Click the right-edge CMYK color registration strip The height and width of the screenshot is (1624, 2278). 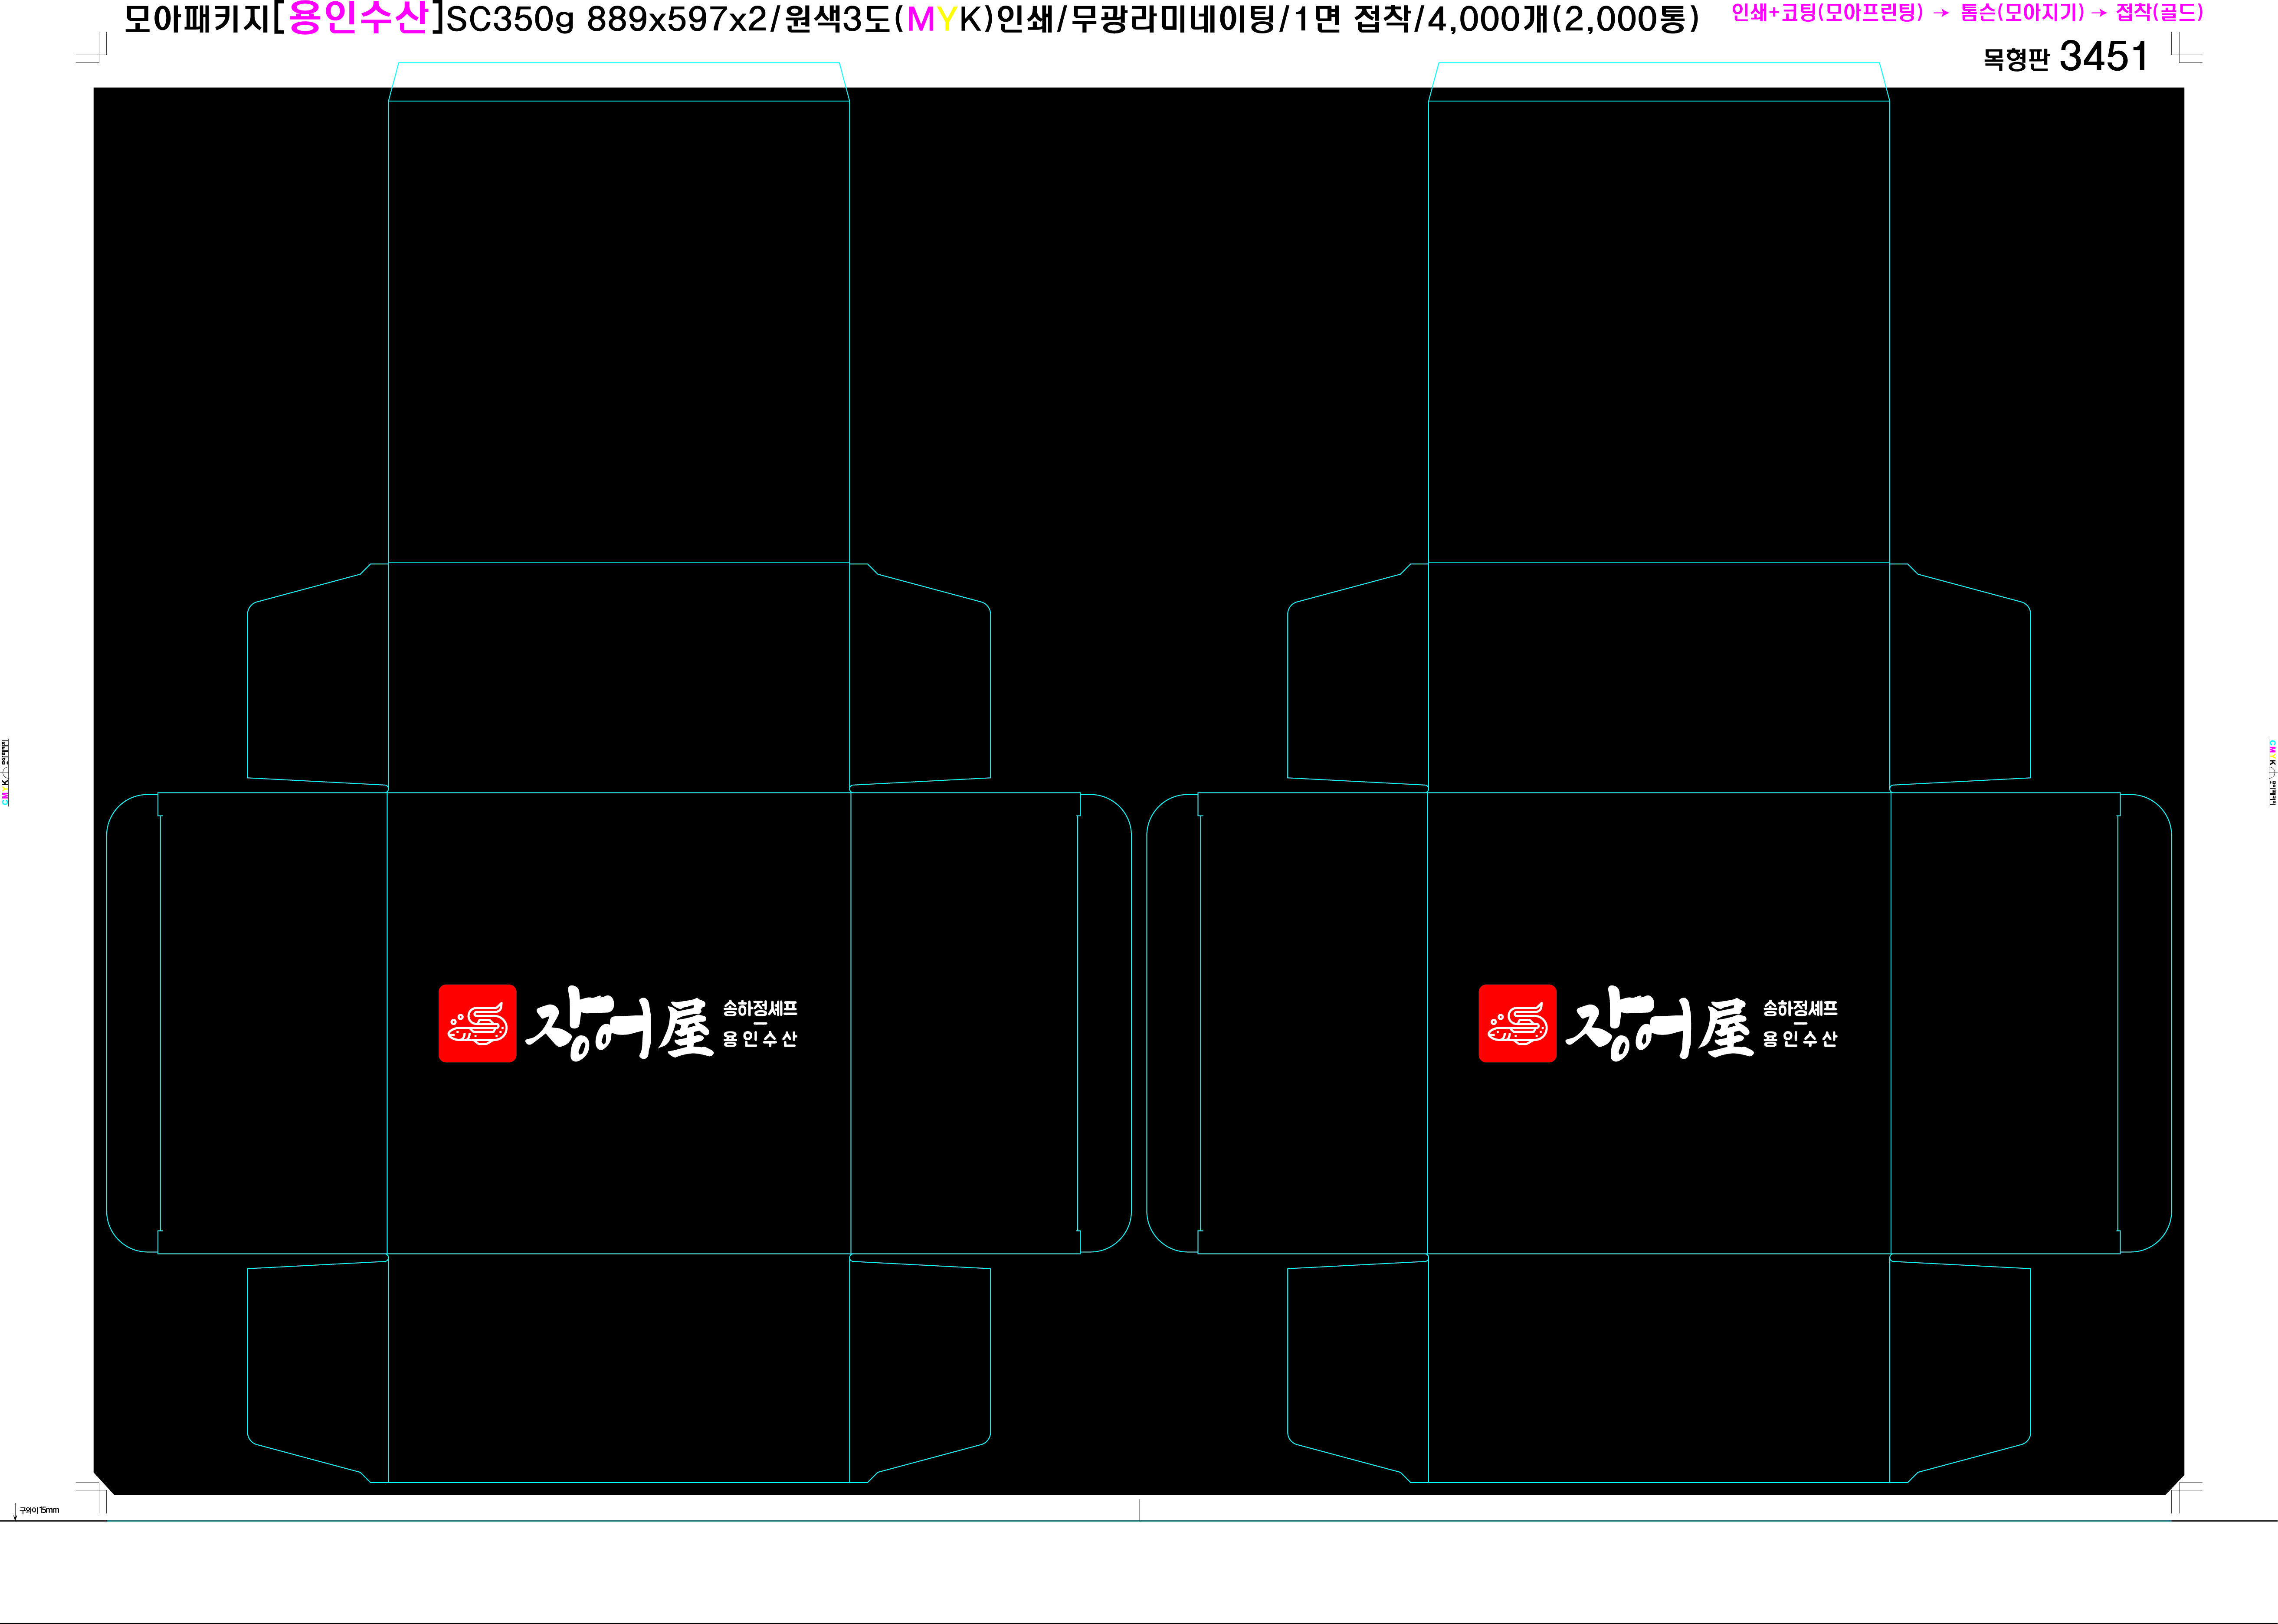[x=2271, y=773]
